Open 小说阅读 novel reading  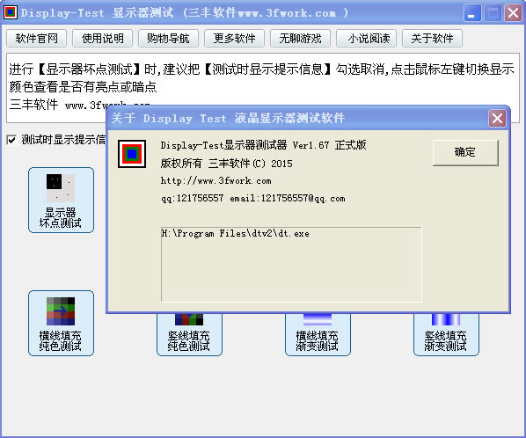coord(366,39)
